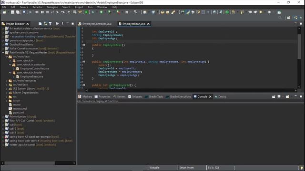Click the lightbulb icon in status bar
The height and width of the screenshot is (171, 305).
[x=302, y=168]
